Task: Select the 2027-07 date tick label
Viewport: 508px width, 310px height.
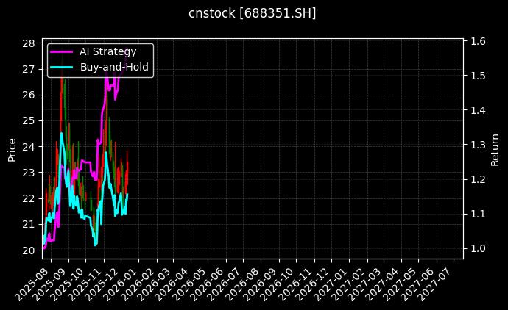Action: tap(438, 282)
